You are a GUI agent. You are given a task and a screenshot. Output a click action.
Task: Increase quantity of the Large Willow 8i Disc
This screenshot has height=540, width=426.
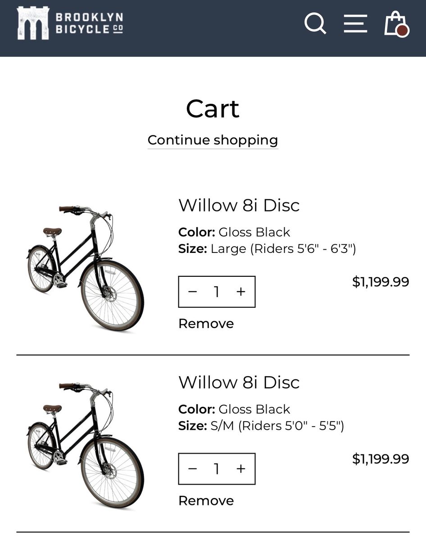(241, 292)
